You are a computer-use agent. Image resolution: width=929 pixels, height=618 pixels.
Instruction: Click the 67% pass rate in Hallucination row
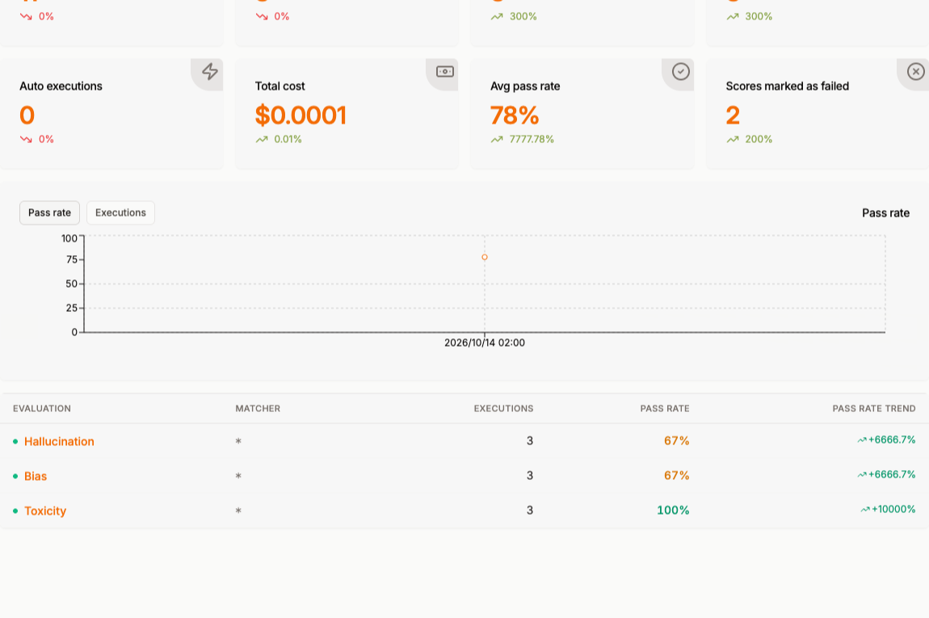(x=677, y=441)
